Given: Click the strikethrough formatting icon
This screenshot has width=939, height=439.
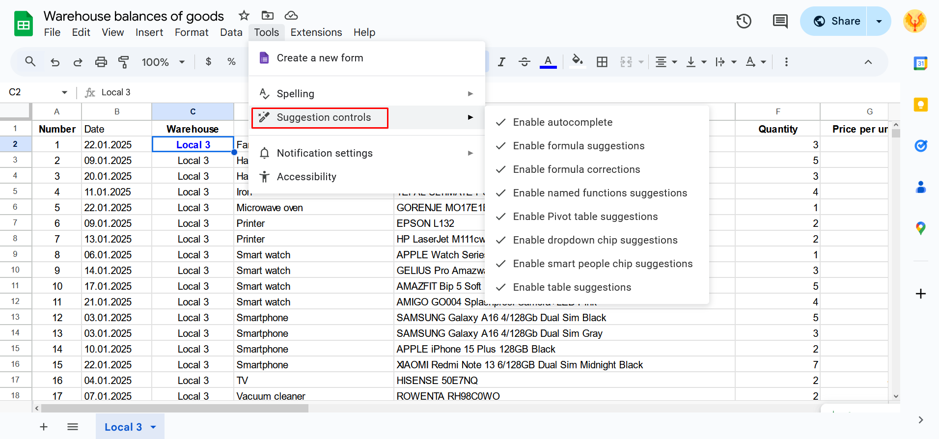Looking at the screenshot, I should tap(525, 62).
